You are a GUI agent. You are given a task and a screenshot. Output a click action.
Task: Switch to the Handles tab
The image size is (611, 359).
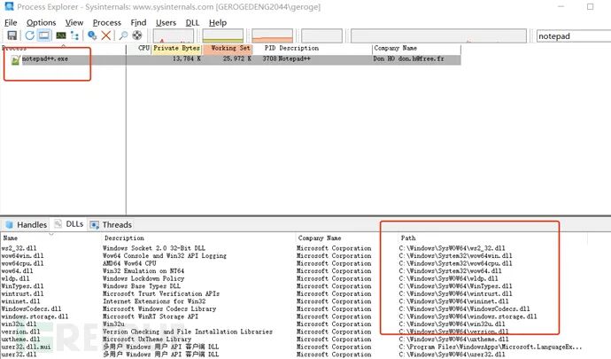26,225
